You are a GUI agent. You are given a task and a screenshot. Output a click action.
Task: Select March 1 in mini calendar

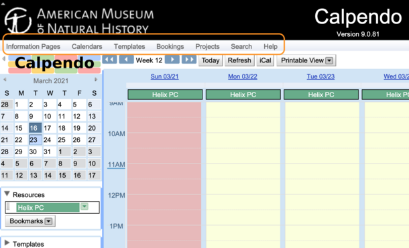point(21,105)
